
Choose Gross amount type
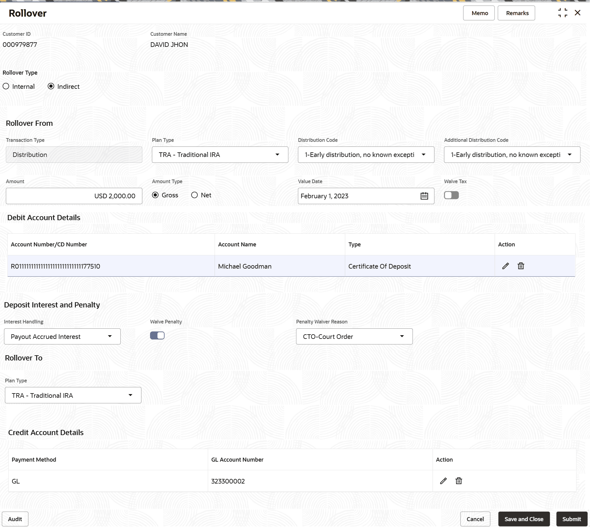point(155,195)
